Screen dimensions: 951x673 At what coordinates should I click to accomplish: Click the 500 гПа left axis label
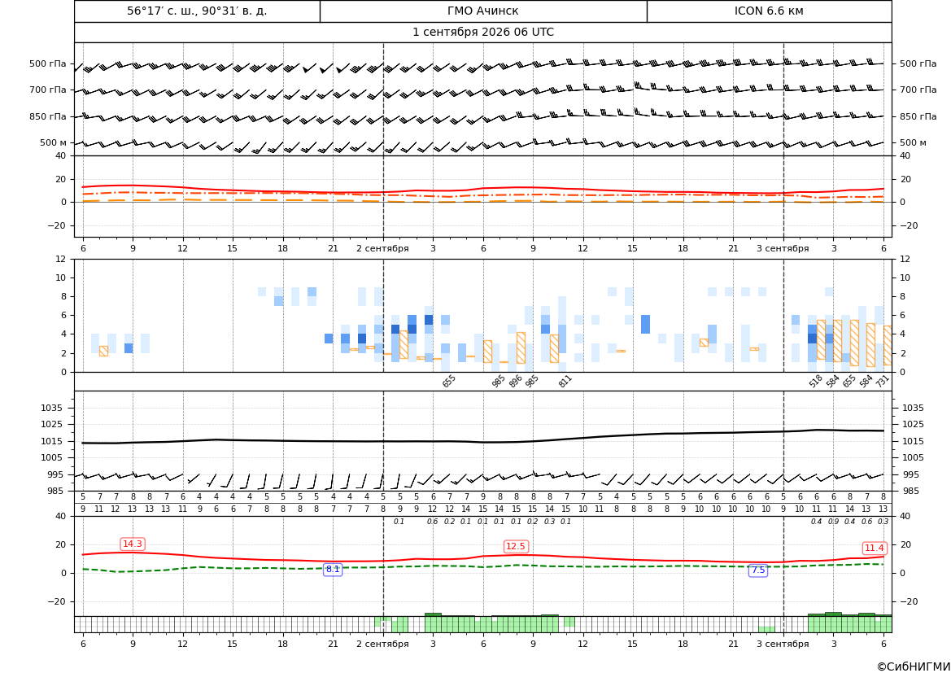click(47, 63)
